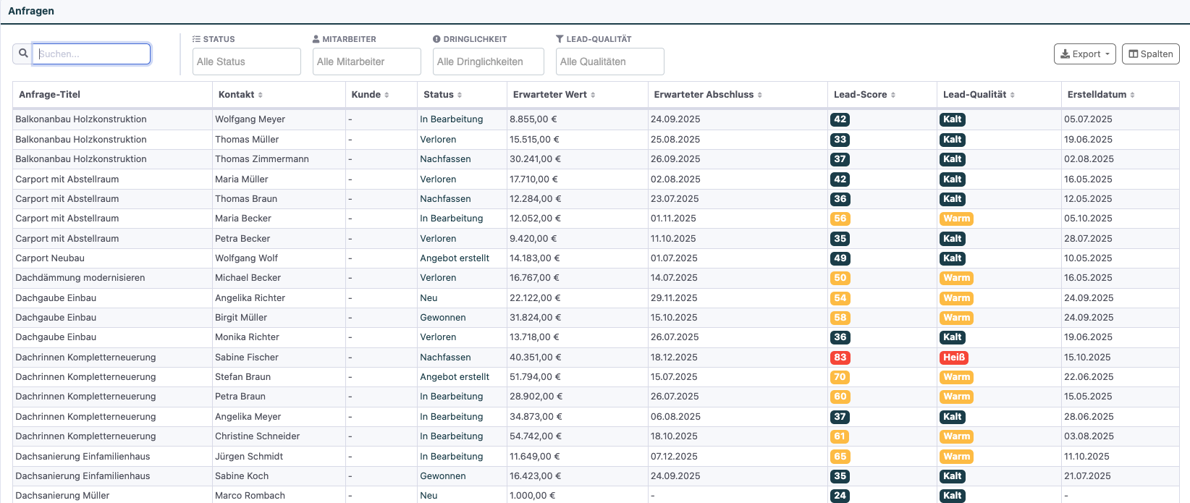The height and width of the screenshot is (503, 1190).
Task: Open the Export dropdown button
Action: coord(1085,54)
